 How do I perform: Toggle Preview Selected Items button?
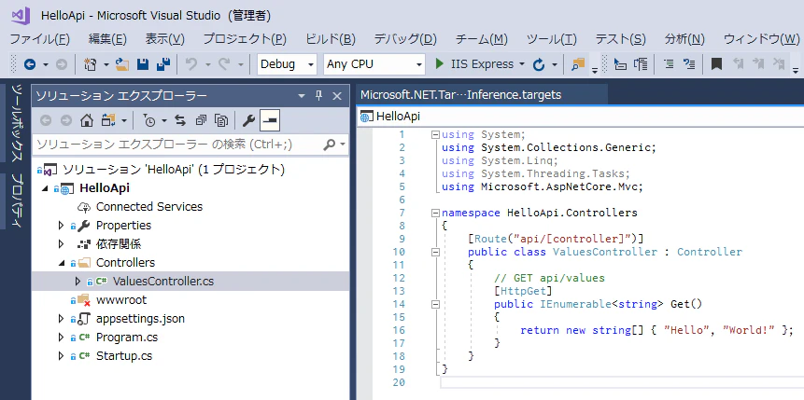click(x=270, y=120)
